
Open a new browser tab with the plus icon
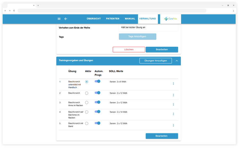tap(38, 5)
